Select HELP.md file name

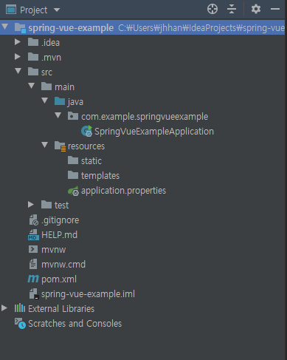click(59, 235)
